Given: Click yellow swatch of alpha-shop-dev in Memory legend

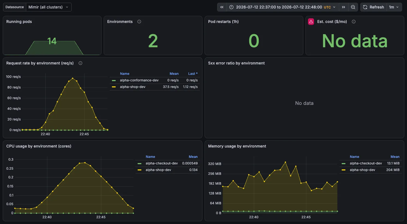Looking at the screenshot, I should click(x=344, y=170).
